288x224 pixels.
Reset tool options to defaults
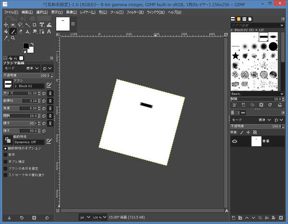coord(47,218)
